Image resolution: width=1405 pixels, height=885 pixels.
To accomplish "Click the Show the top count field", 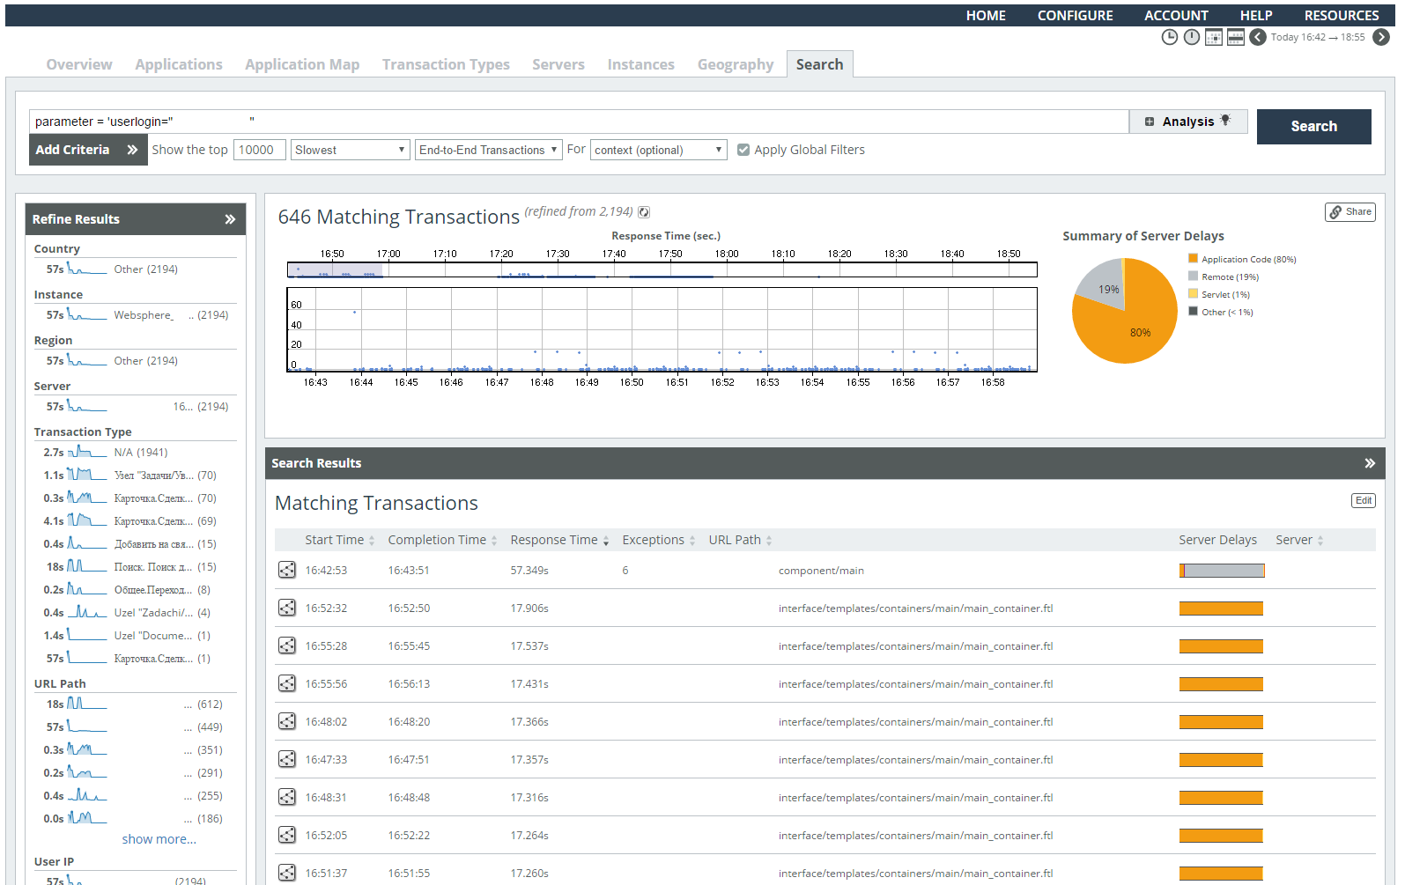I will pyautogui.click(x=260, y=150).
